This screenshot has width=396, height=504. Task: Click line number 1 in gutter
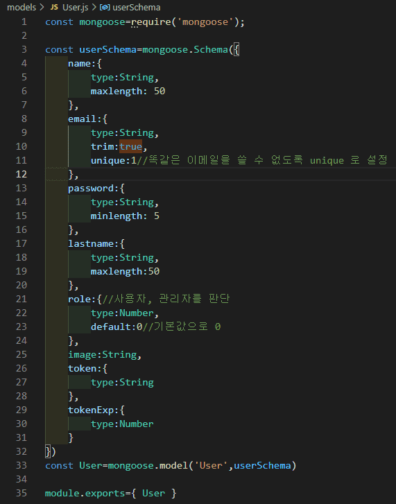pyautogui.click(x=24, y=22)
